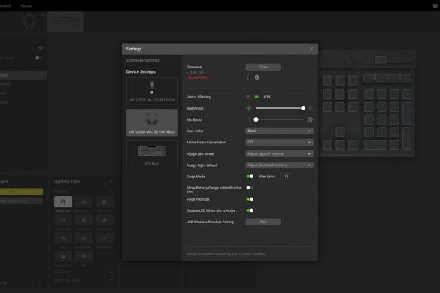Open the Active Noise Cancellation dropdown
Viewport: 440px width, 293px height.
tap(280, 143)
